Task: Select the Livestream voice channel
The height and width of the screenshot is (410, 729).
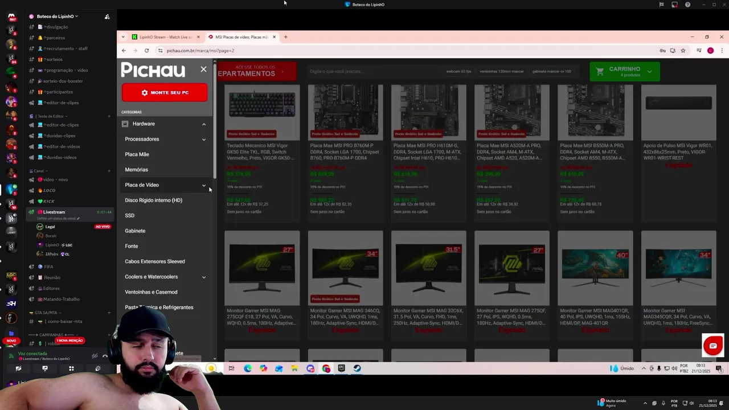Action: click(x=54, y=212)
